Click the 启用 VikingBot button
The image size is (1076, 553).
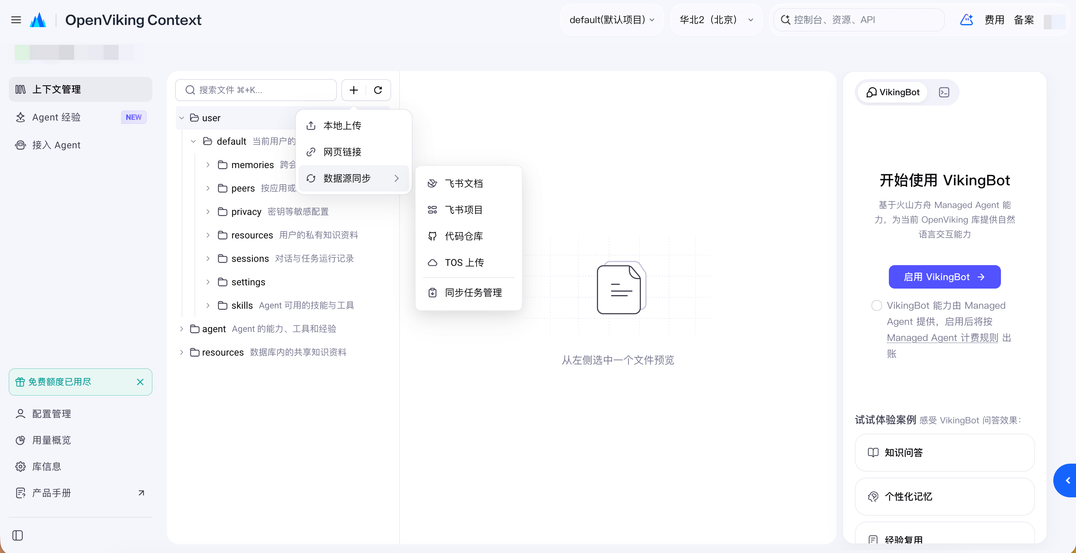pos(945,276)
